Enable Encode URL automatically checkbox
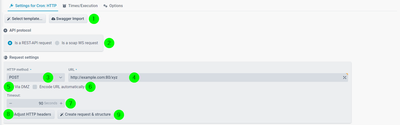The height and width of the screenshot is (125, 400). (35, 87)
